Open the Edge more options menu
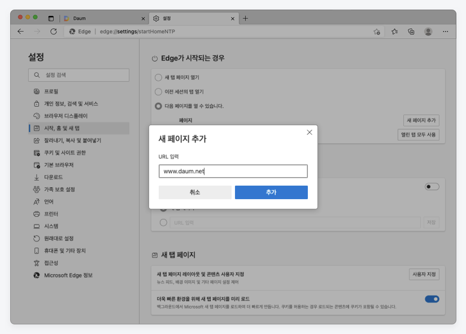Viewport: 466px width, 334px height. tap(445, 32)
